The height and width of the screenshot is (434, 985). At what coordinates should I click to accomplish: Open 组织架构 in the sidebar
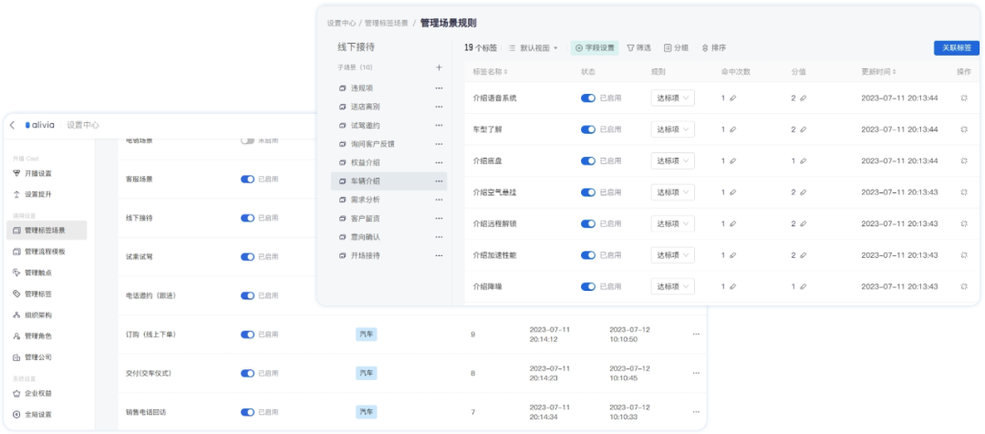pyautogui.click(x=33, y=315)
